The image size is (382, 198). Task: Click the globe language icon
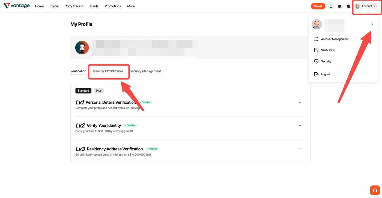coord(348,6)
